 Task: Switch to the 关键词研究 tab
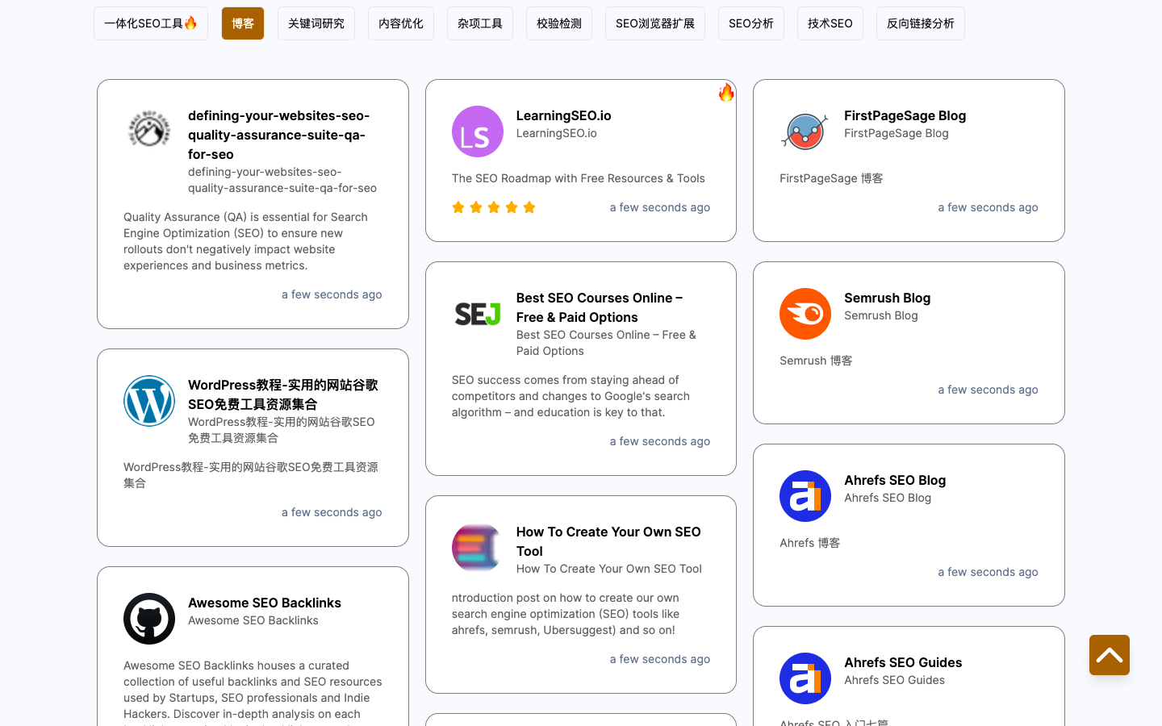[316, 23]
